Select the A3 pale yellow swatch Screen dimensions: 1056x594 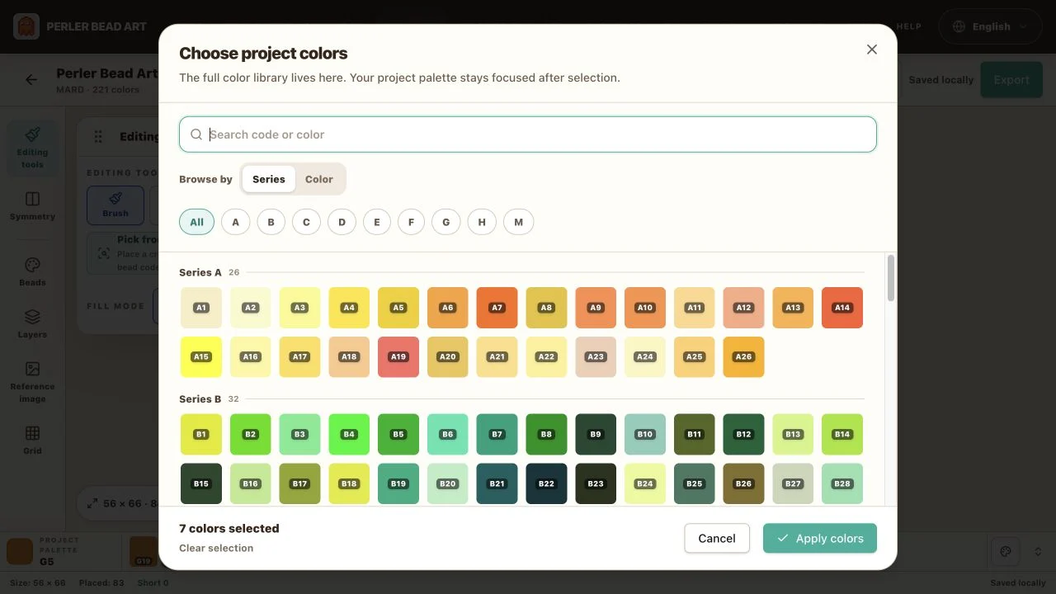pyautogui.click(x=299, y=308)
